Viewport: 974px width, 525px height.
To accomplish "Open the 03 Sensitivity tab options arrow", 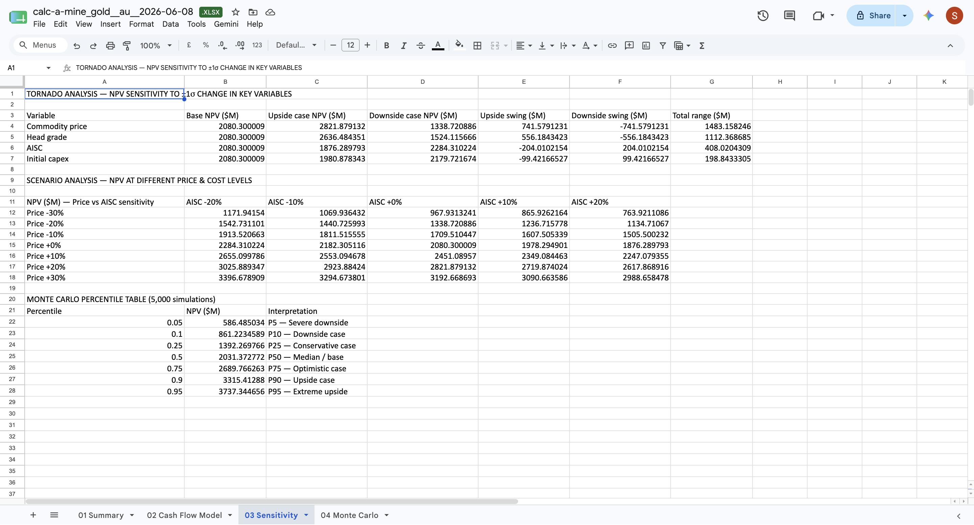I will click(x=306, y=515).
